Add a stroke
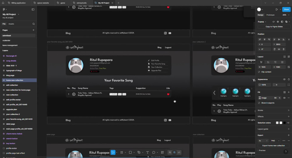This screenshot has width=292, height=158. [x=289, y=110]
